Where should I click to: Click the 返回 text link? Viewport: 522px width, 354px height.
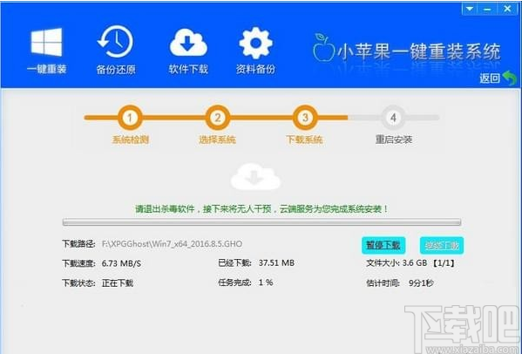coord(490,78)
